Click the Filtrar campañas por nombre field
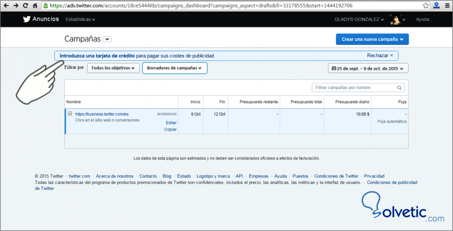Viewport: 453px width, 231px height. tap(358, 88)
